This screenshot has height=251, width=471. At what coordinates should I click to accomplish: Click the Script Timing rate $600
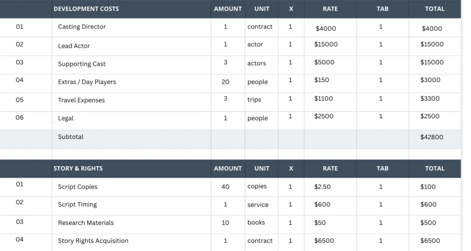tap(322, 205)
